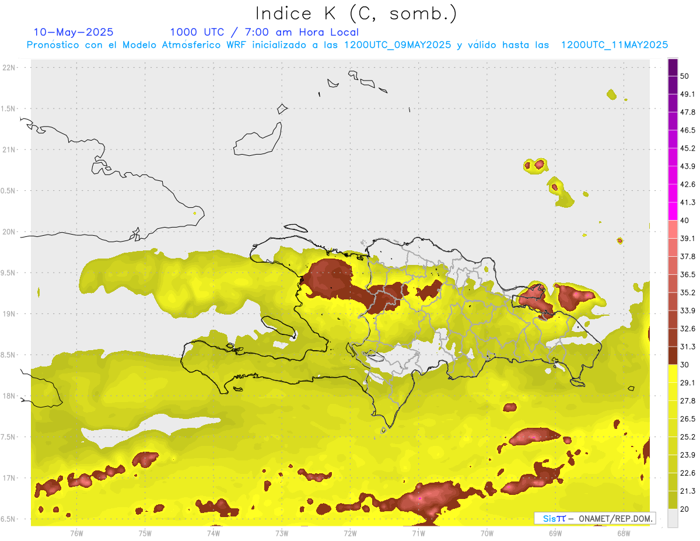This screenshot has width=700, height=541.
Task: Click the '29.1' legend value
Action: point(688,383)
